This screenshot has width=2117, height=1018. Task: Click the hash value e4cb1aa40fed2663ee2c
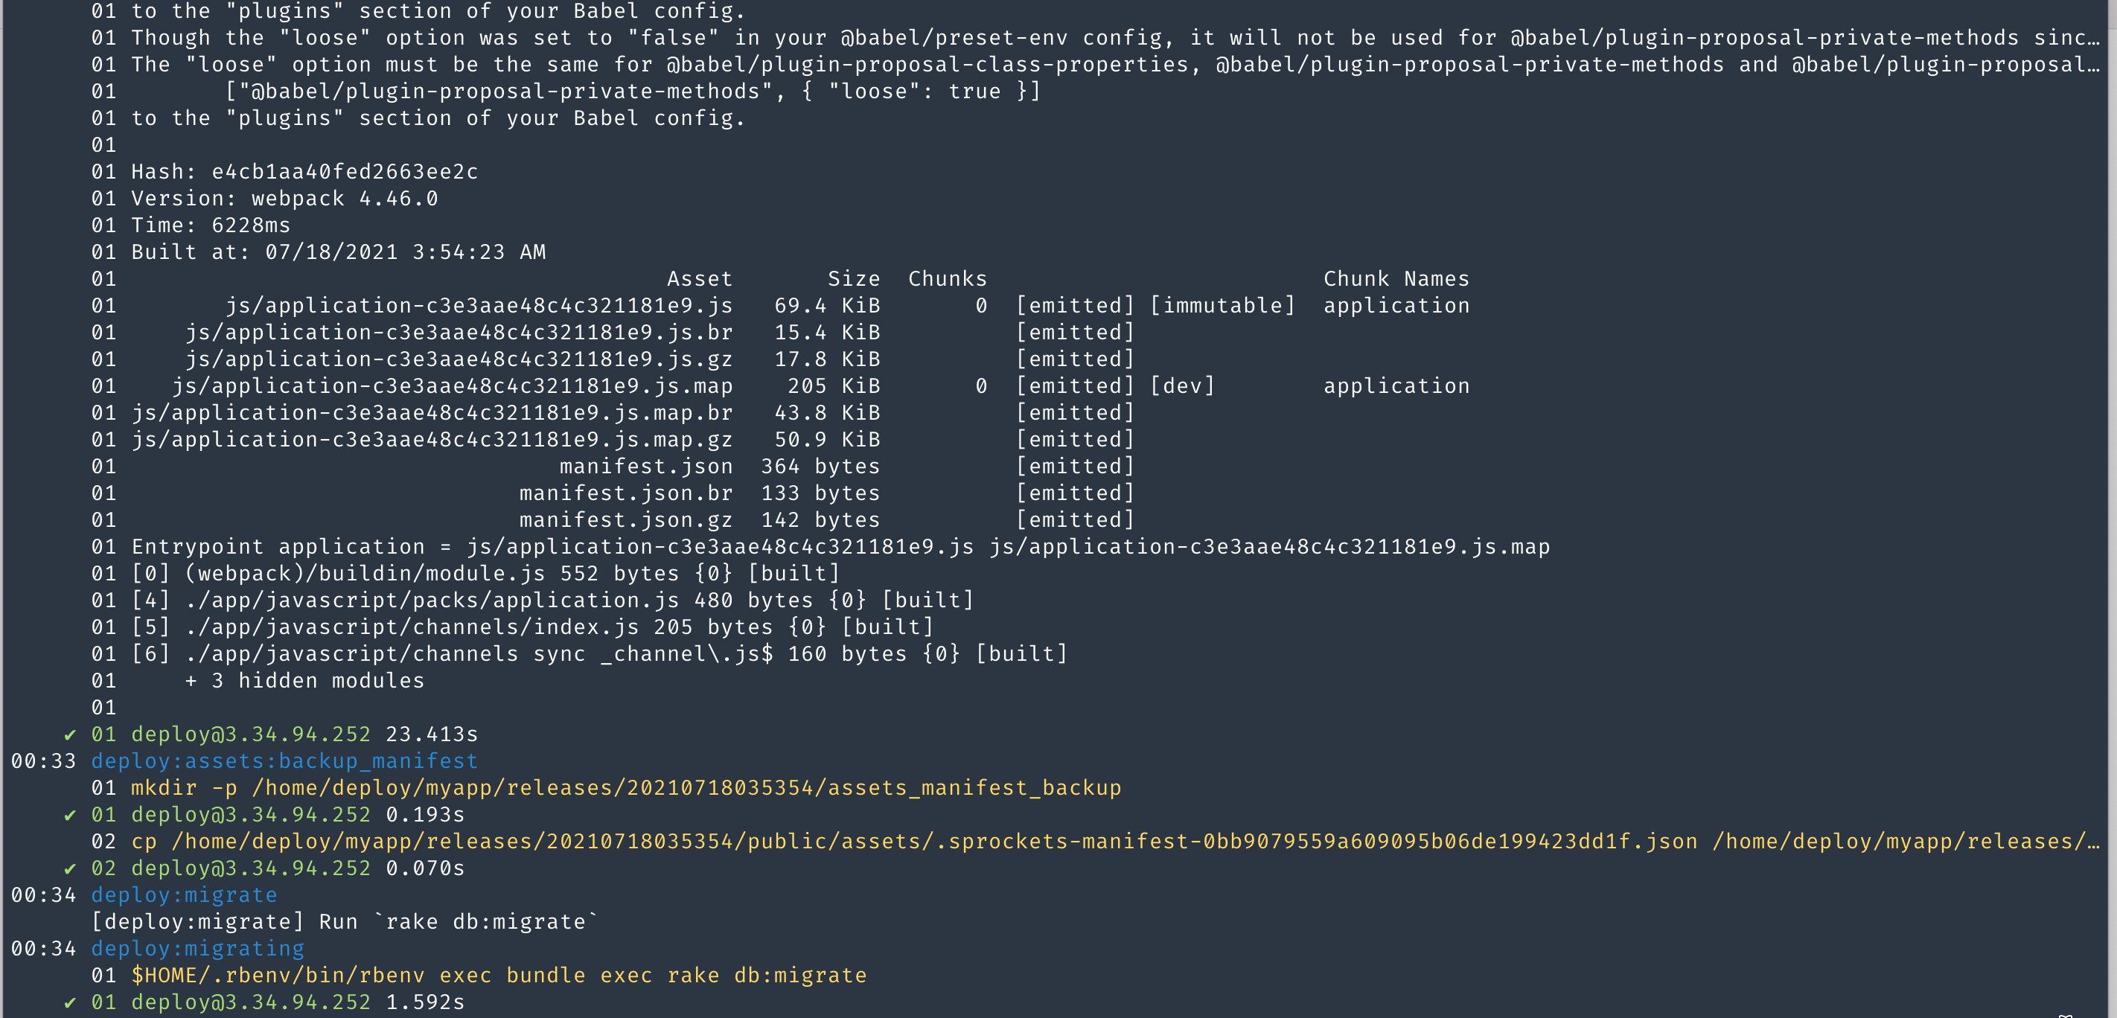click(x=345, y=172)
